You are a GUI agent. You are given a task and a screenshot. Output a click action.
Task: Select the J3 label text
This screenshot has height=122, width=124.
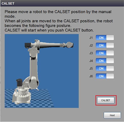pyautogui.click(x=91, y=53)
